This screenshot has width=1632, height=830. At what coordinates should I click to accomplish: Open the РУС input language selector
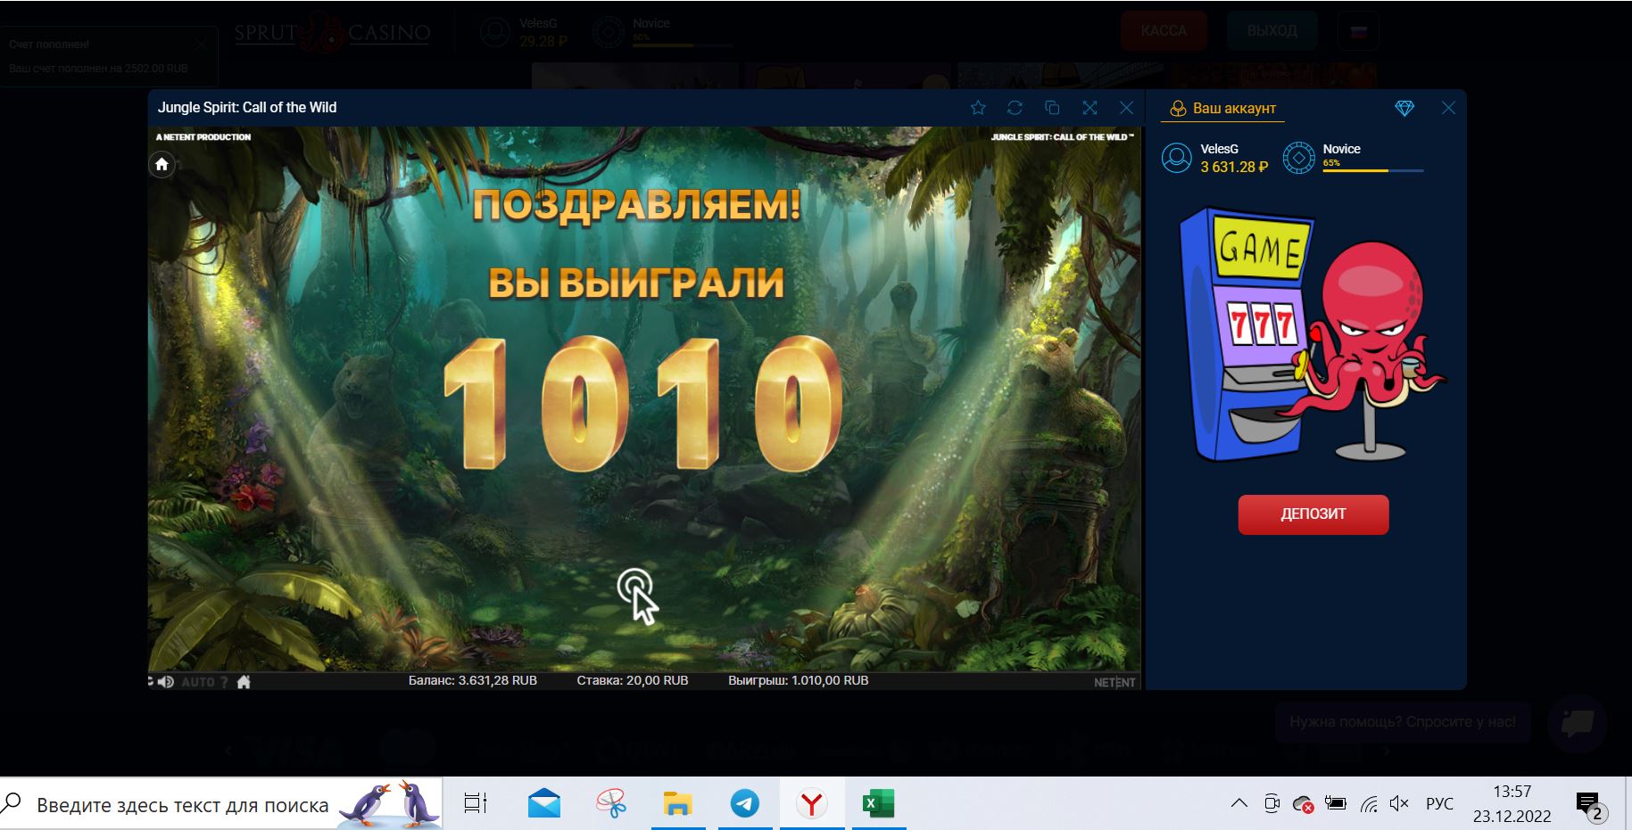coord(1439,803)
